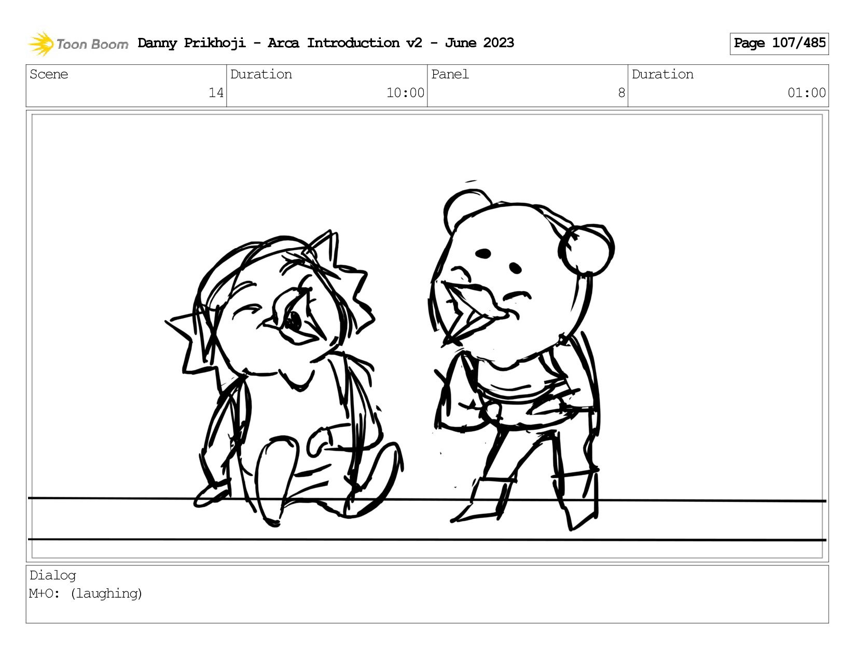Screen dimensions: 856x662
Task: Select scene number "14"
Action: point(216,93)
